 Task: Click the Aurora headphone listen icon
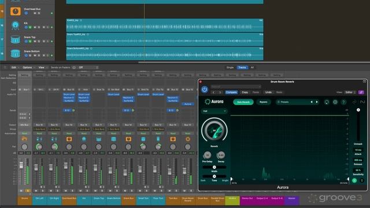[x=327, y=102]
